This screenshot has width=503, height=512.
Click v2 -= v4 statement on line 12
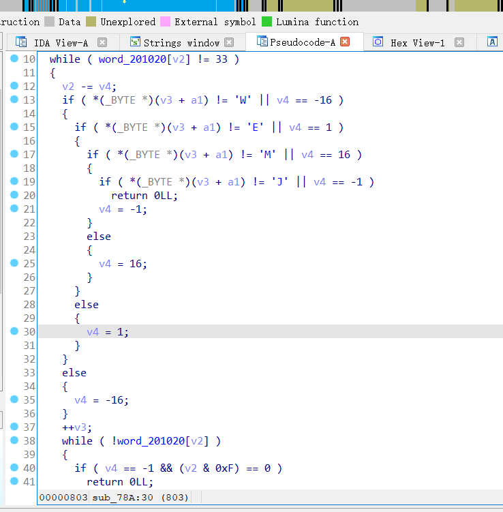coord(89,87)
